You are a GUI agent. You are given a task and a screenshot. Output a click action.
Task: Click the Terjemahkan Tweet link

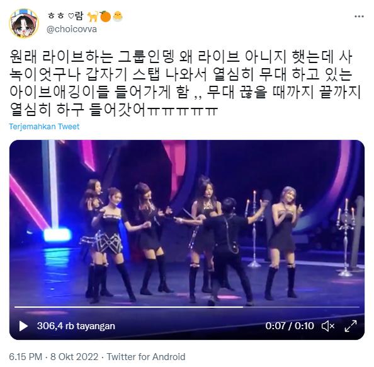click(x=44, y=126)
